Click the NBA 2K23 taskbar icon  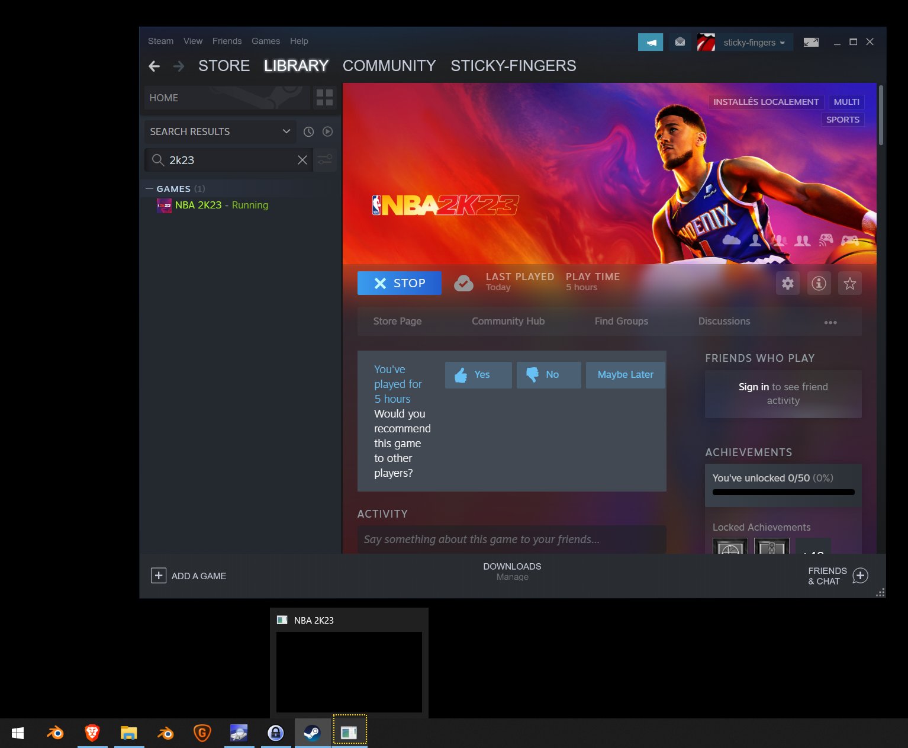(349, 733)
